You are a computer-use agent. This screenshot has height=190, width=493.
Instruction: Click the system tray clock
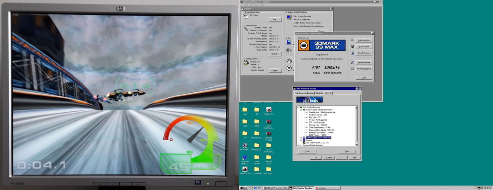tap(487, 188)
